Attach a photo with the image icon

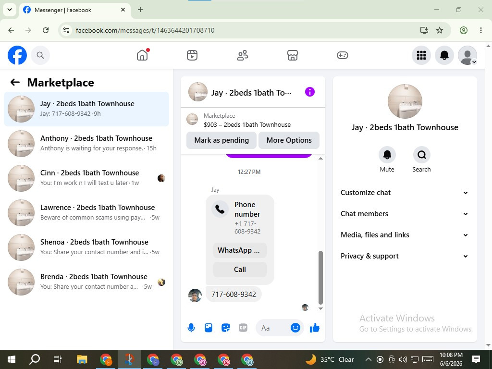209,328
